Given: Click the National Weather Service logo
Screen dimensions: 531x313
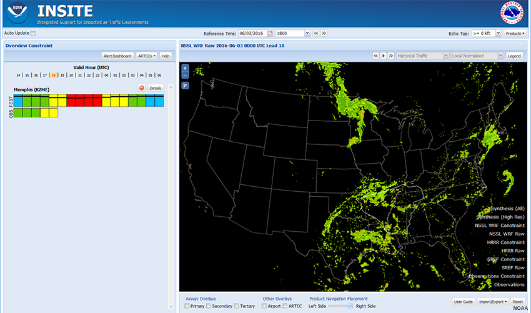Looking at the screenshot, I should (512, 13).
